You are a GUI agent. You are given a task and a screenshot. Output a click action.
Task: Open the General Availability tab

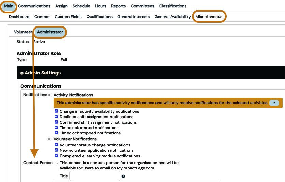(x=172, y=17)
